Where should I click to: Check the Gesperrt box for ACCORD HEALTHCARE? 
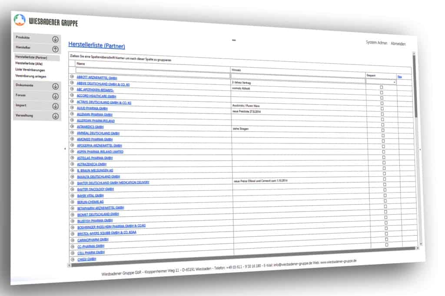[382, 103]
